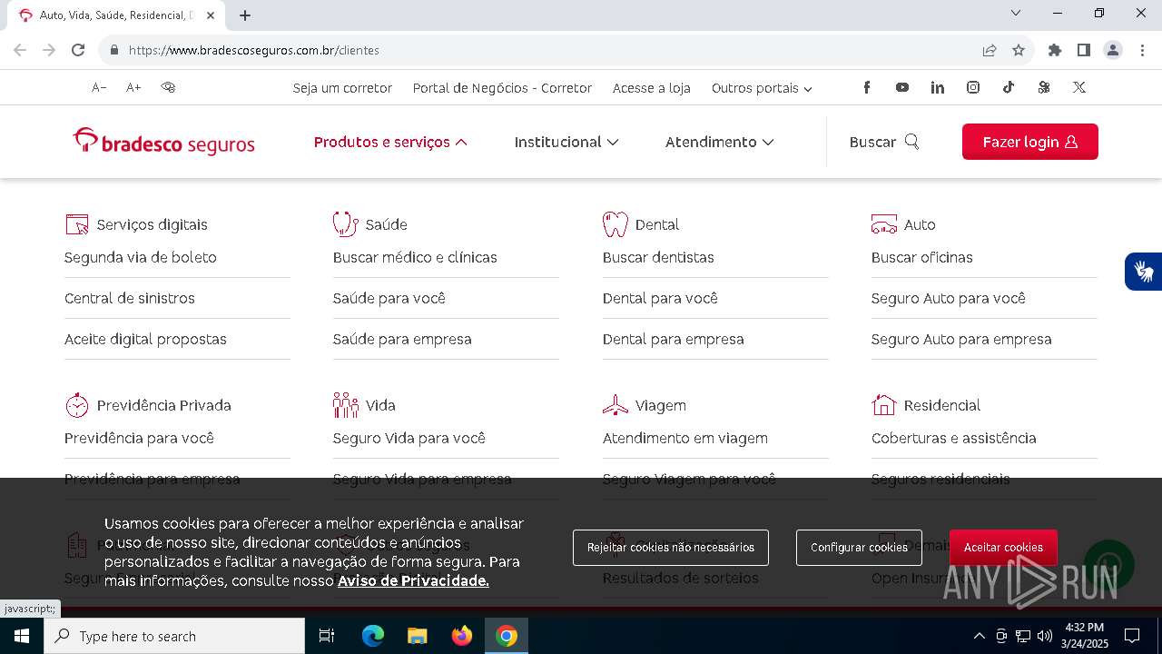This screenshot has height=654, width=1162.
Task: Click the Fazer login button
Action: (1030, 142)
